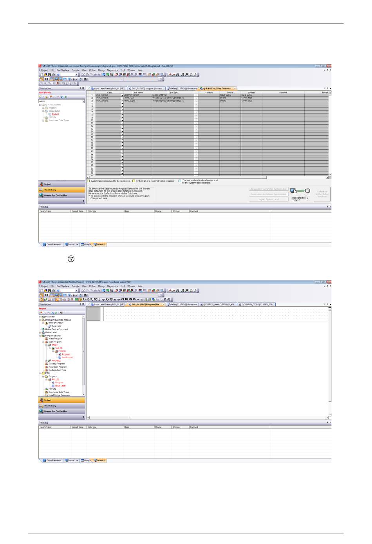Click Save icon in lower Structured Ladder window
The width and height of the screenshot is (372, 544).
click(49, 290)
